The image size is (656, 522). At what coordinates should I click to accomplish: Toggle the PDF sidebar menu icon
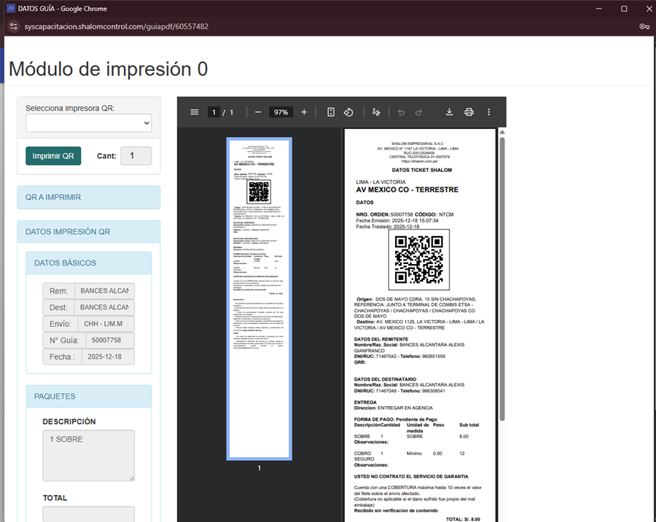pyautogui.click(x=194, y=112)
